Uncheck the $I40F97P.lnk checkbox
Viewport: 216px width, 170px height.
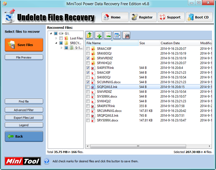coord(88,68)
